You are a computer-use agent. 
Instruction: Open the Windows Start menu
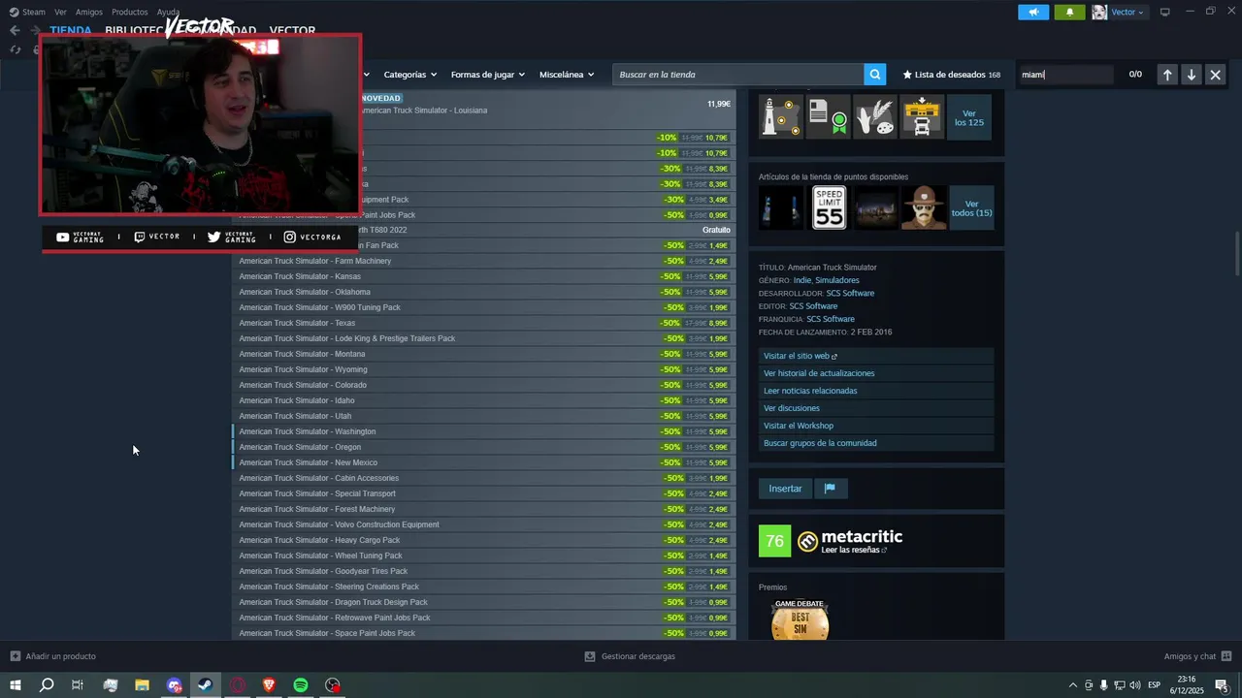(16, 685)
